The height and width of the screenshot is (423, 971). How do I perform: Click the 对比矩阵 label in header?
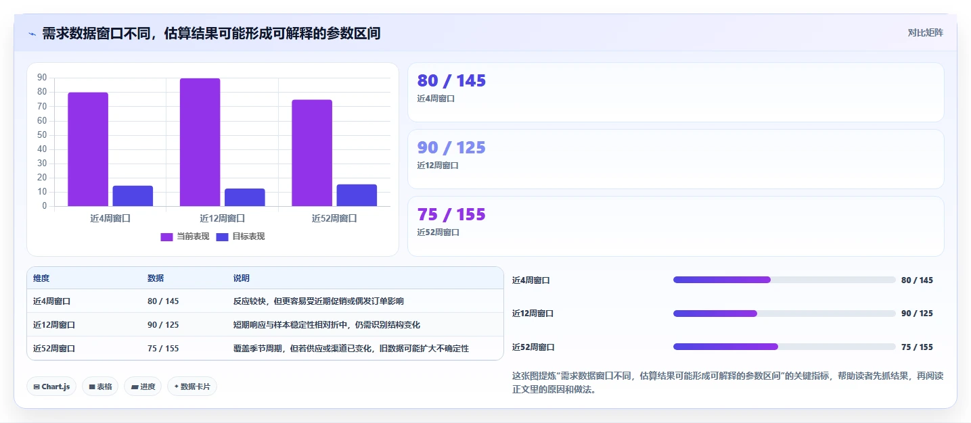click(925, 32)
